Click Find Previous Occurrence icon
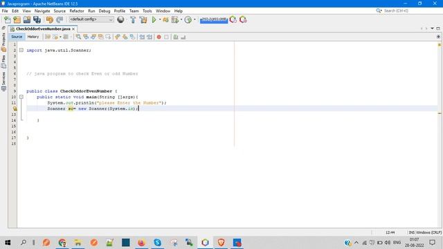Screen dimensions: 443x249 click(x=86, y=37)
